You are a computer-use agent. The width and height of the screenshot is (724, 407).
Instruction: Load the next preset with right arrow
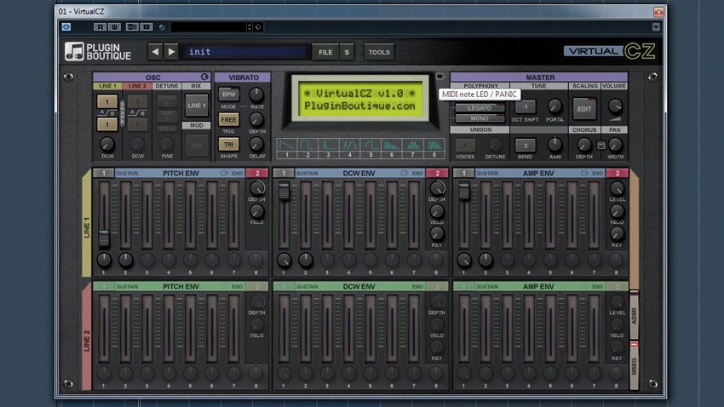(x=171, y=52)
